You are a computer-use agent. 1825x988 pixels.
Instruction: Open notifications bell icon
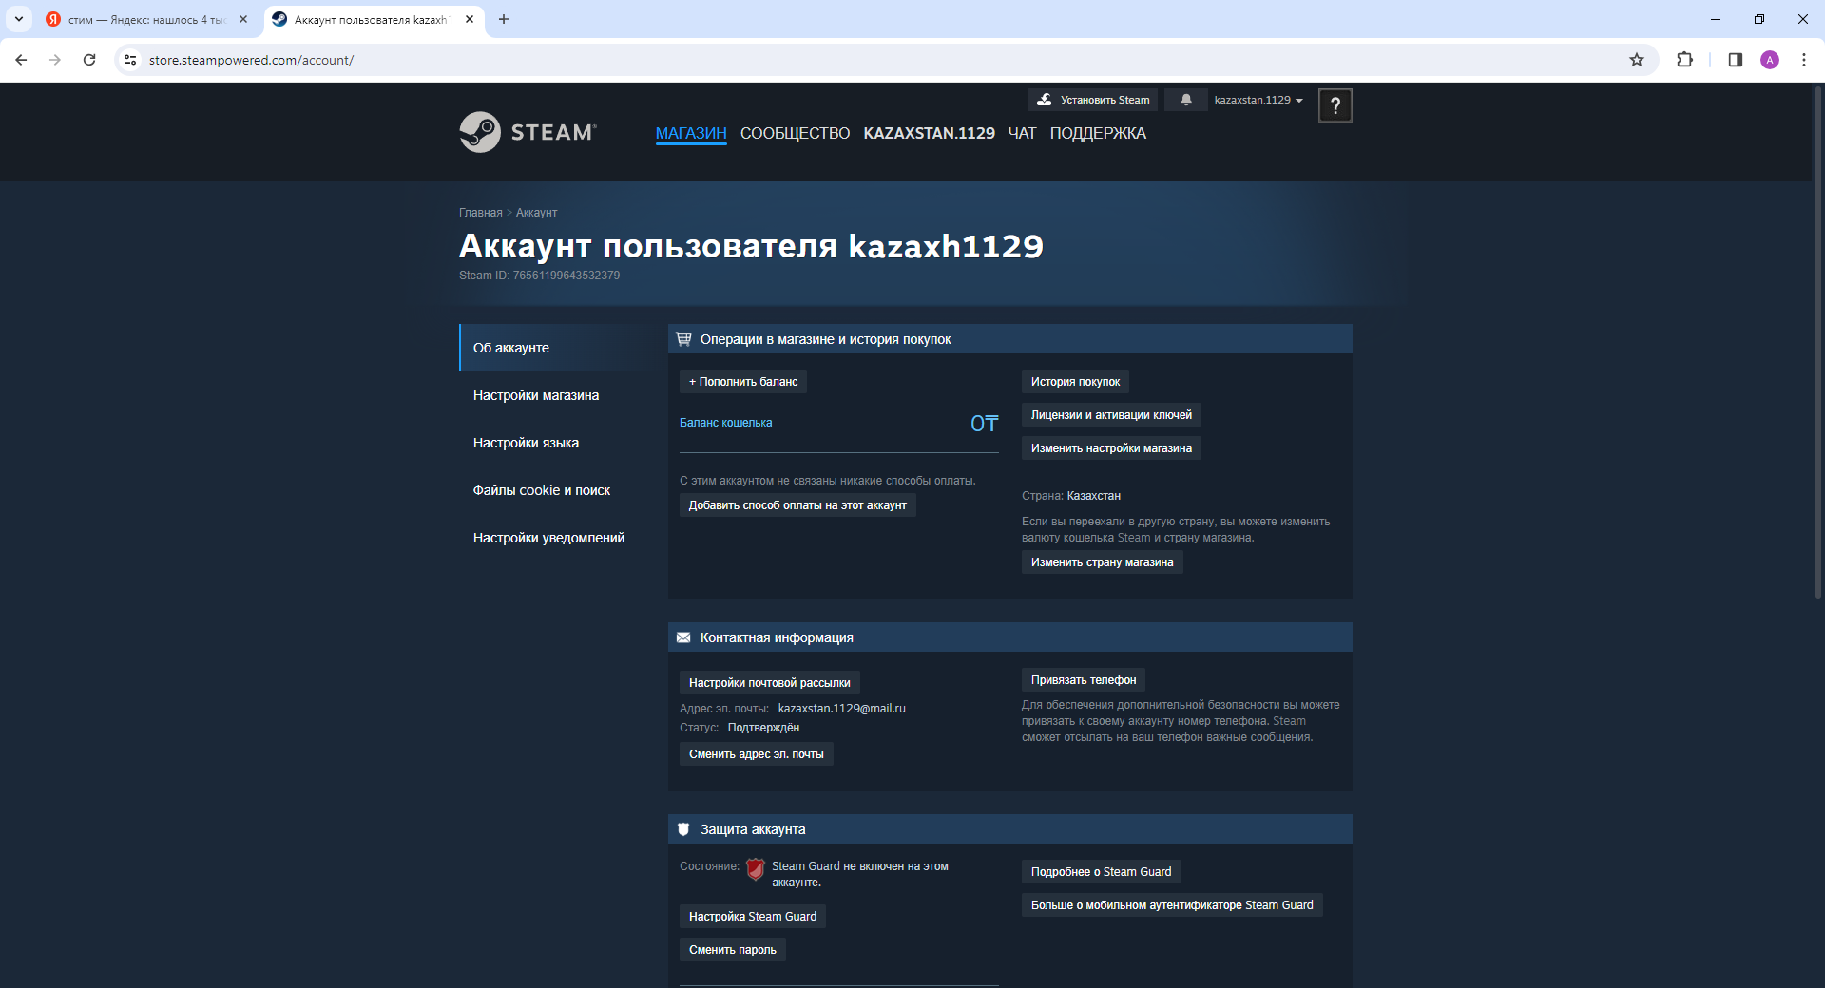point(1186,100)
